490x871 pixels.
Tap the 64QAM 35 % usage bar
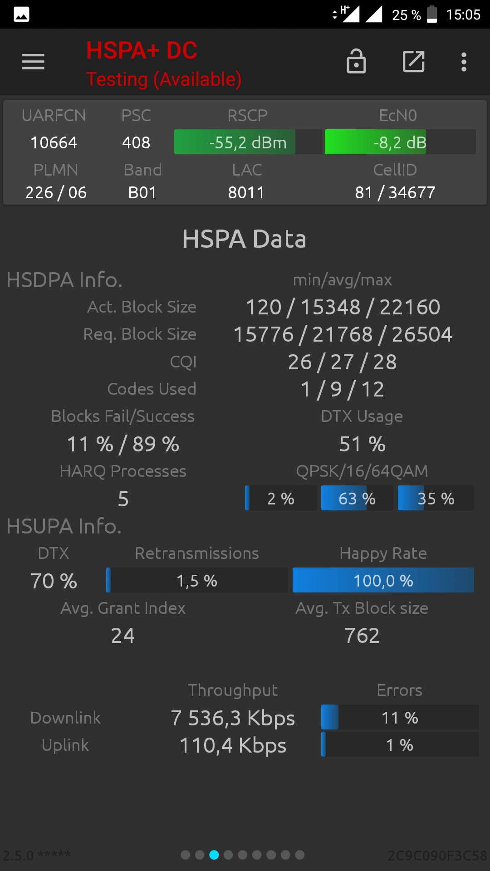point(436,498)
